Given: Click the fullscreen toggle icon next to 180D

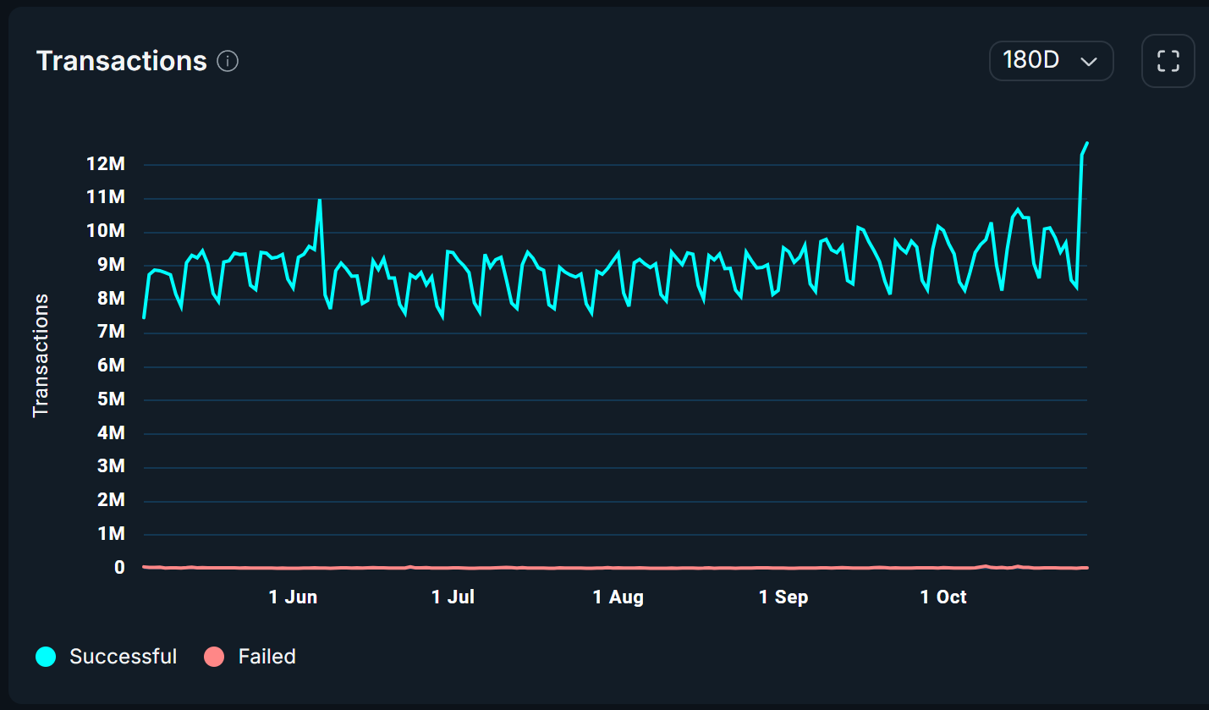Looking at the screenshot, I should (x=1168, y=60).
